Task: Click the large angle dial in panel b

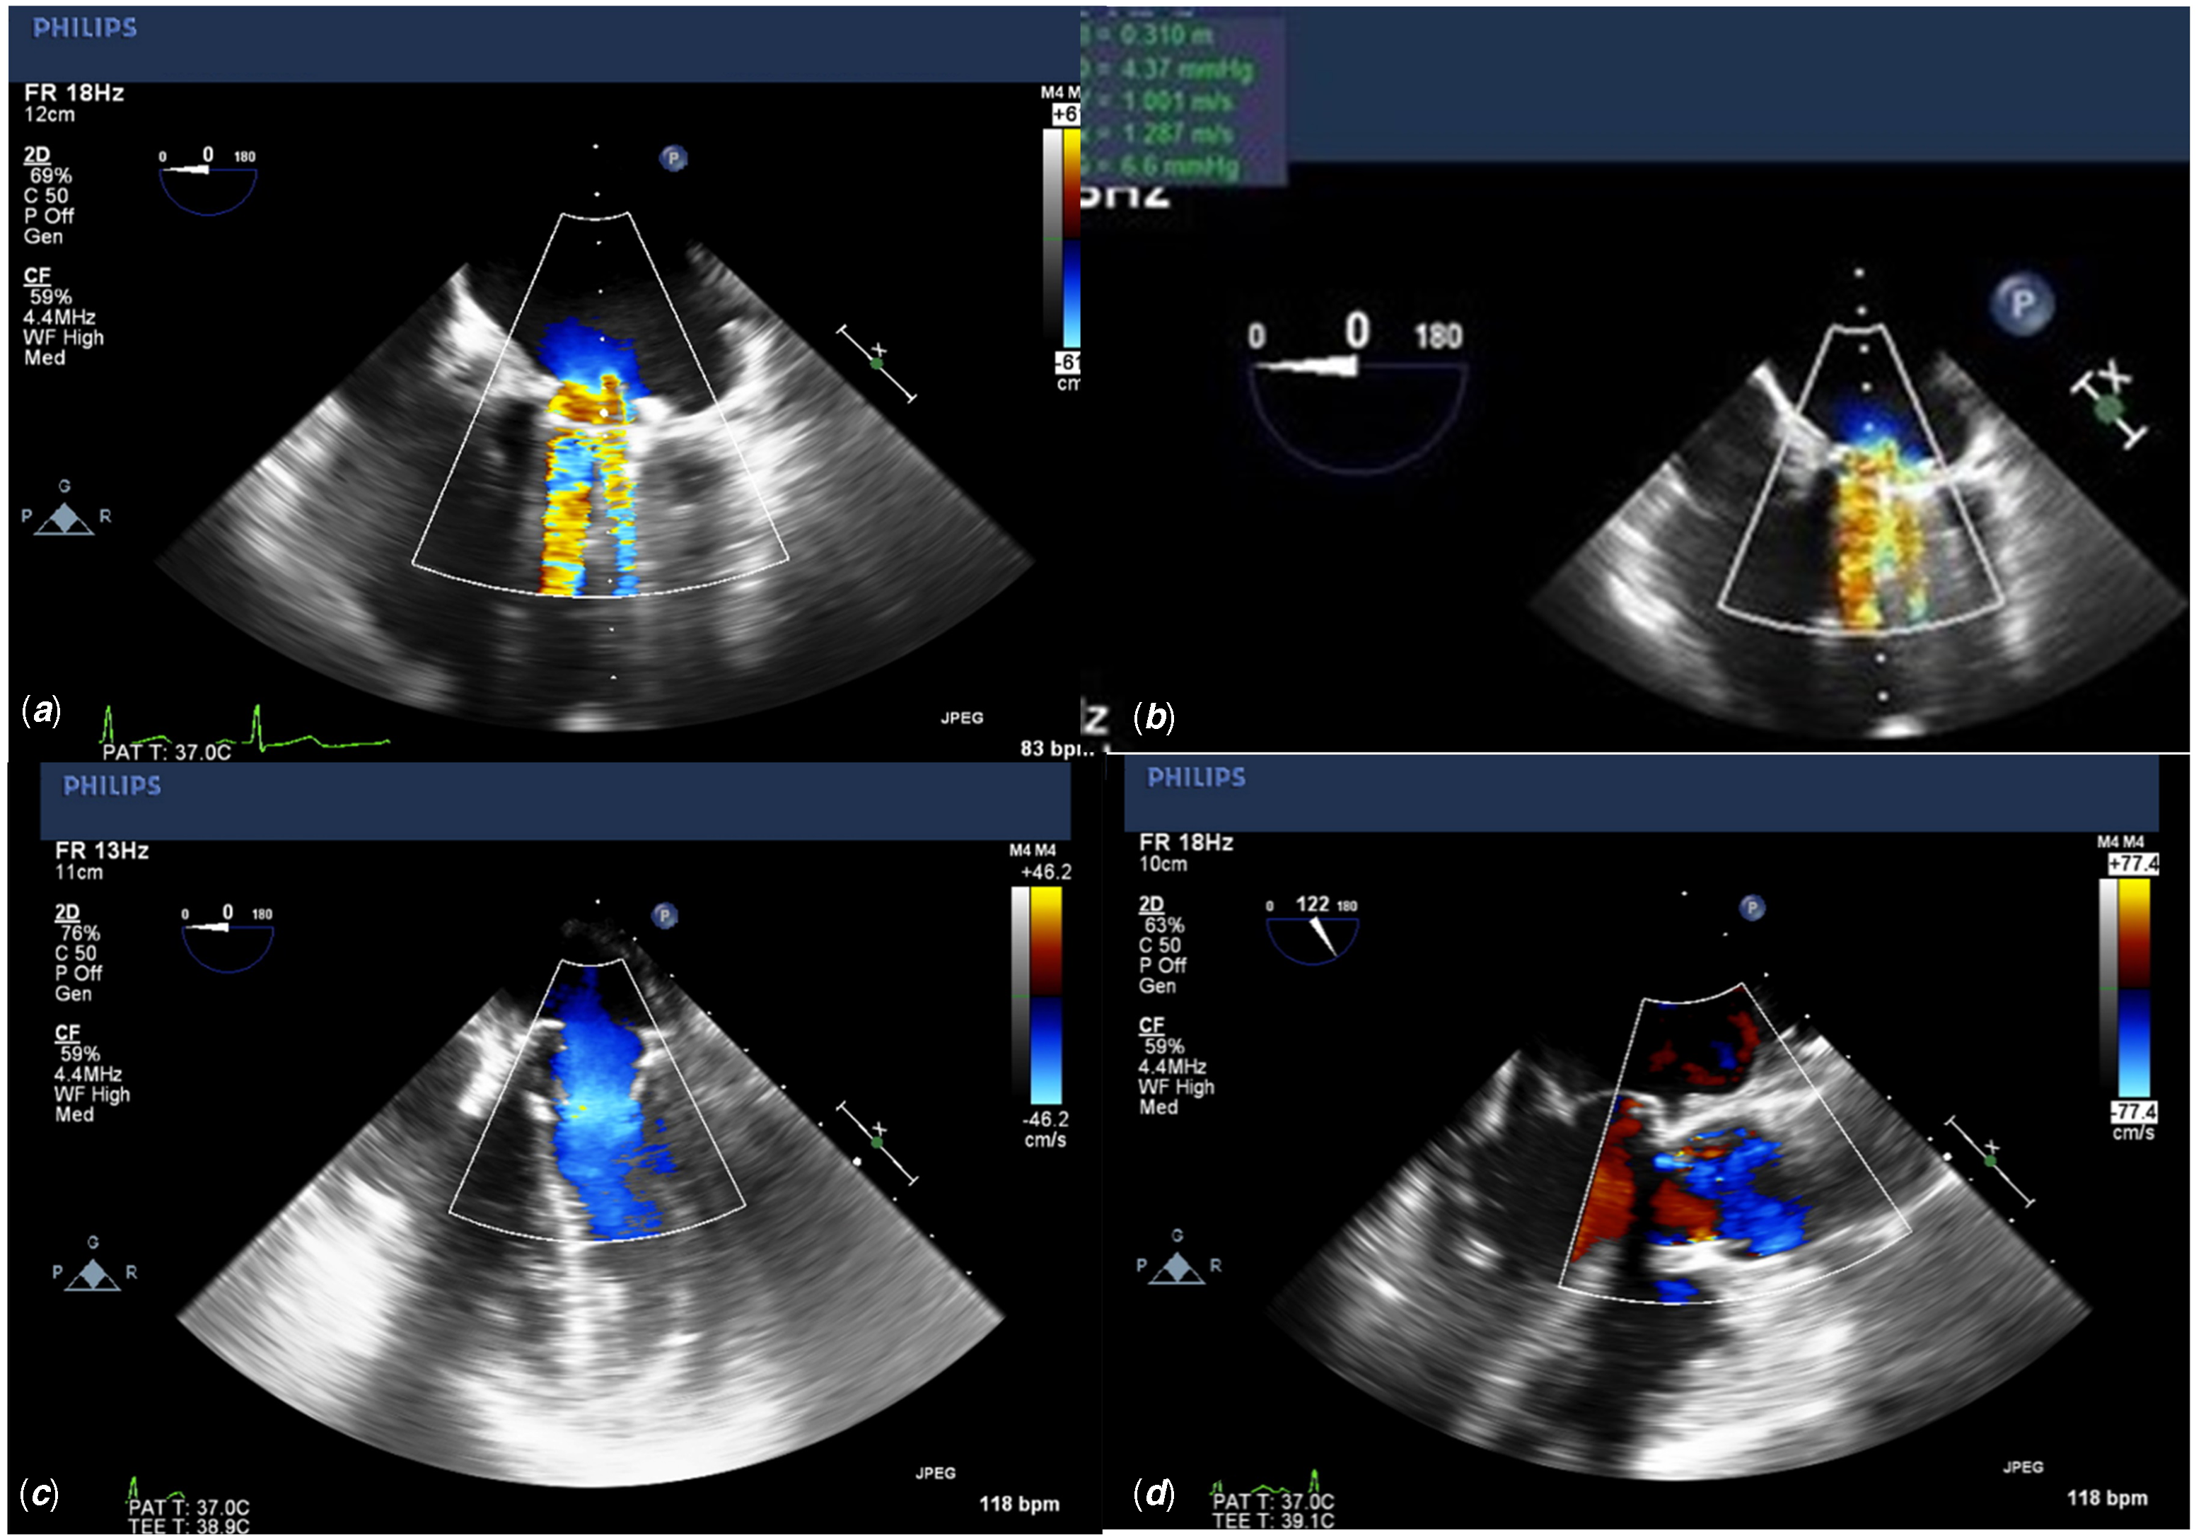Action: coord(1357,393)
